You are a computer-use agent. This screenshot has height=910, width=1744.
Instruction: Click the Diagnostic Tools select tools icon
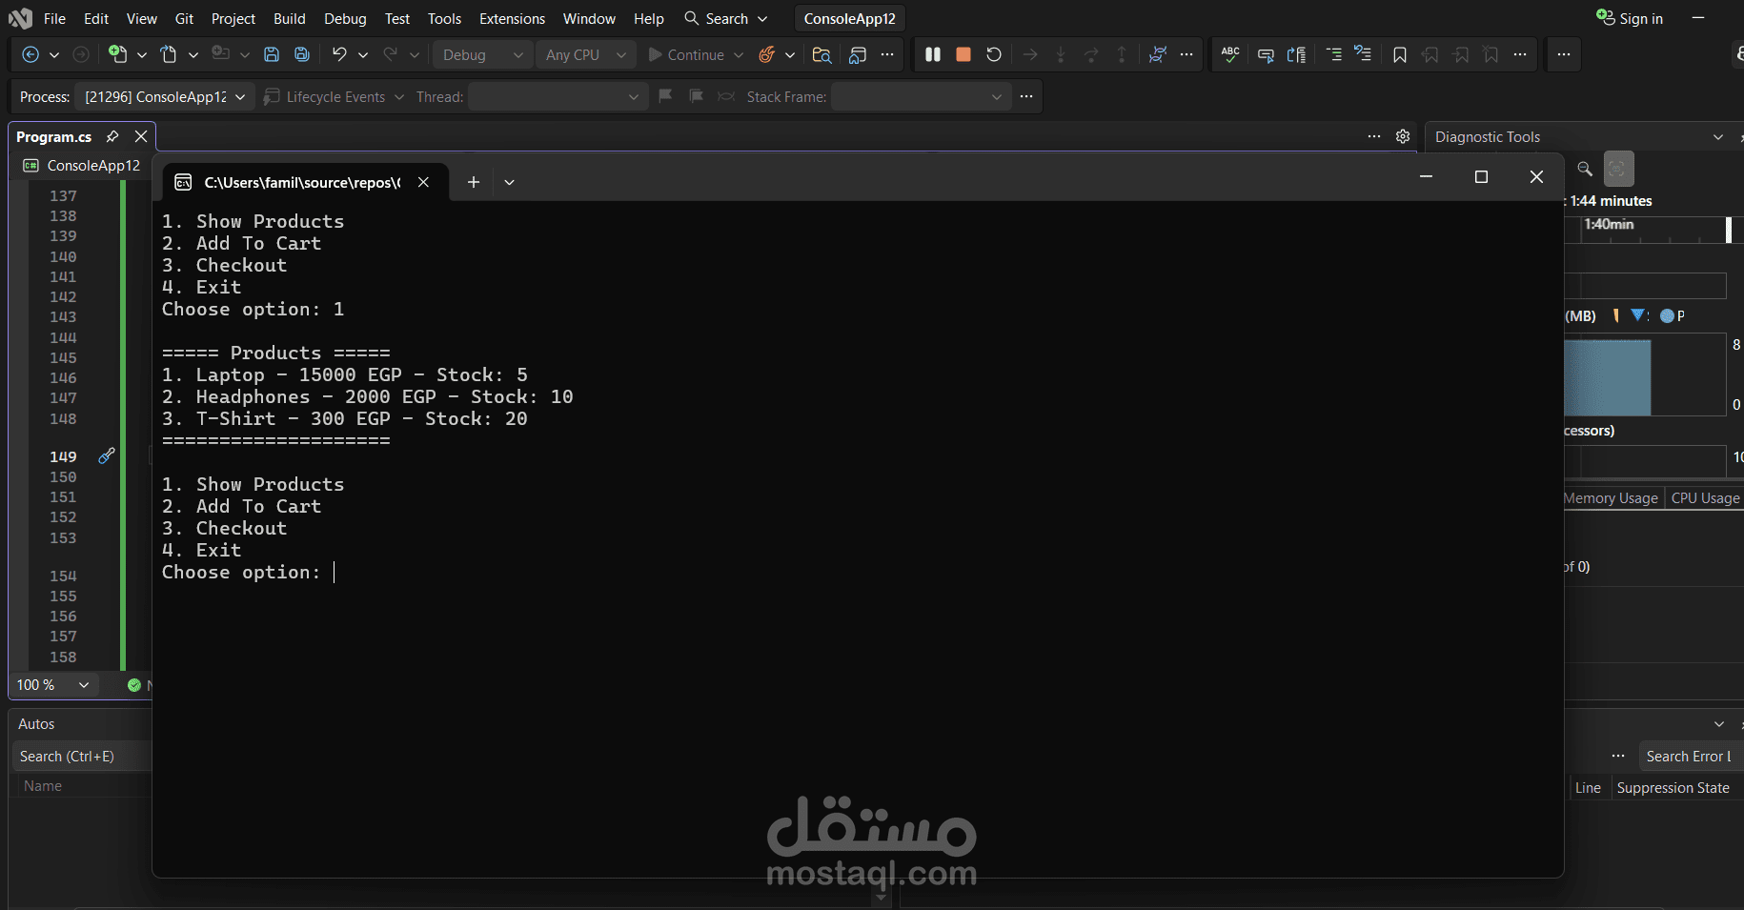(x=1618, y=169)
